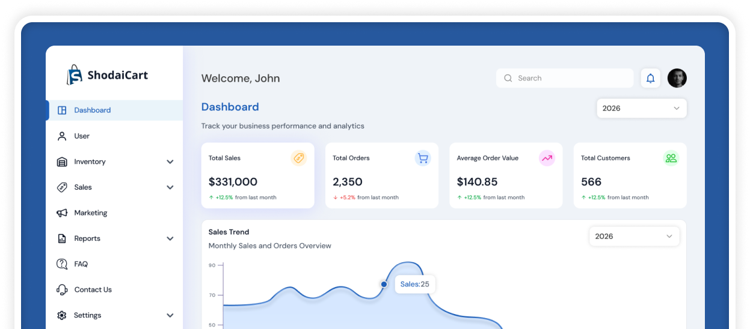Expand the Reports submenu chevron
The height and width of the screenshot is (329, 750).
point(170,239)
